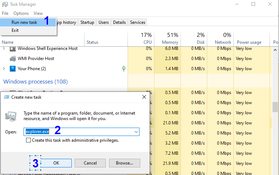Click the 3.2 MB memory value
279x175 pixels.
click(x=171, y=143)
